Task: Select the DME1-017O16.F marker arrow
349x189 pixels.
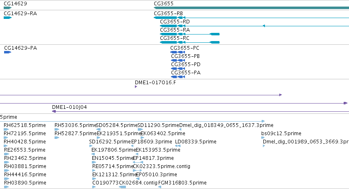Action: [136, 87]
